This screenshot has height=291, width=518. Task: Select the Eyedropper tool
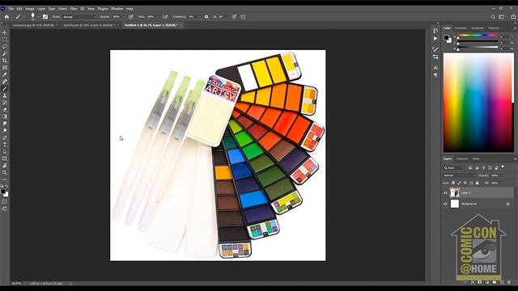point(5,74)
